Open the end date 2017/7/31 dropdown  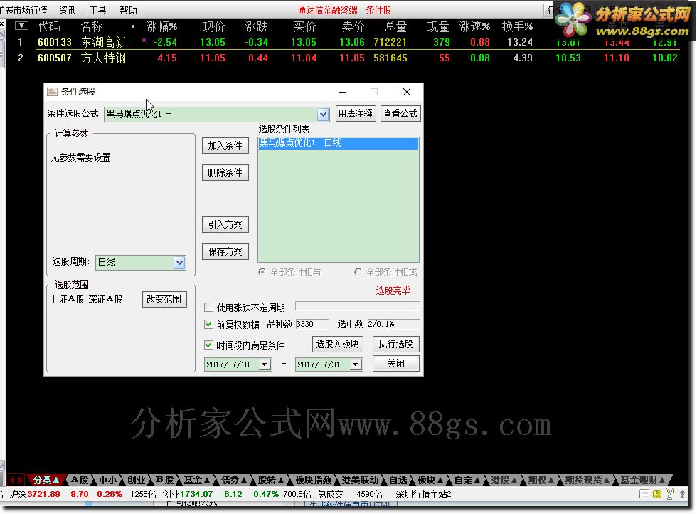pyautogui.click(x=356, y=364)
